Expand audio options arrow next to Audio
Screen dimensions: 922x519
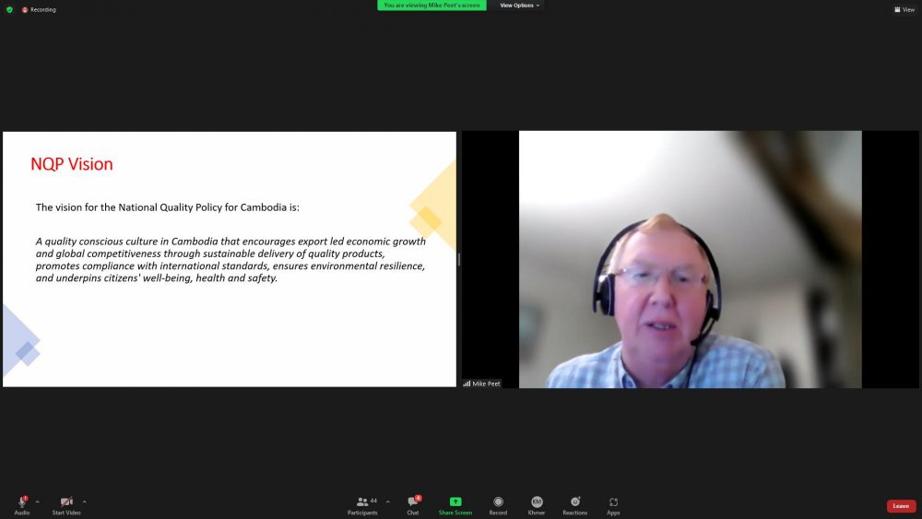pyautogui.click(x=37, y=501)
